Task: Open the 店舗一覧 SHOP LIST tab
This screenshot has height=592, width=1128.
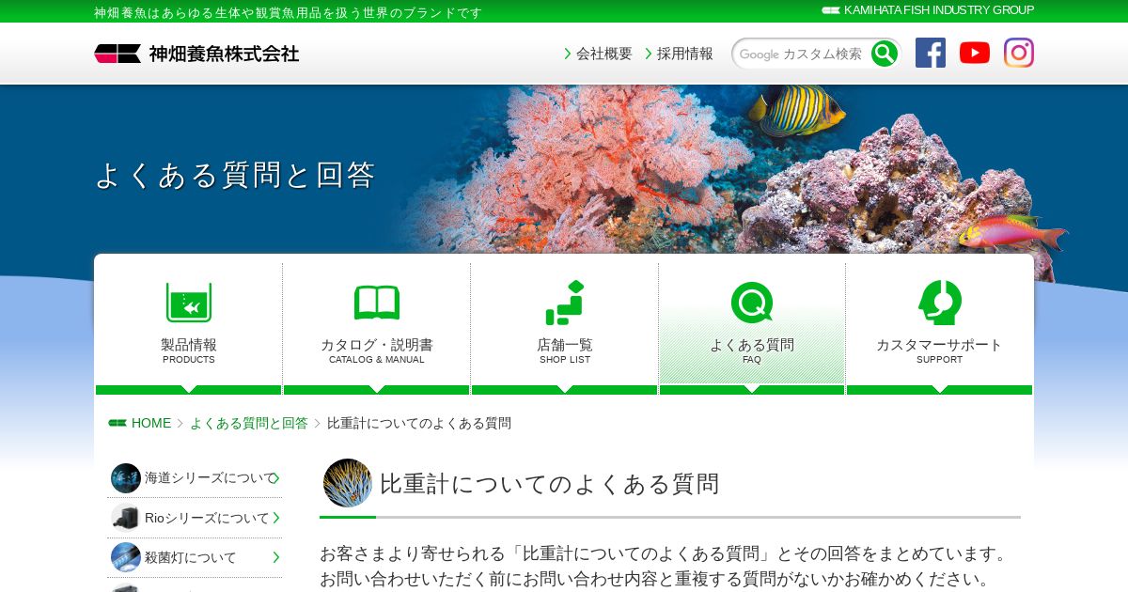Action: pos(565,328)
